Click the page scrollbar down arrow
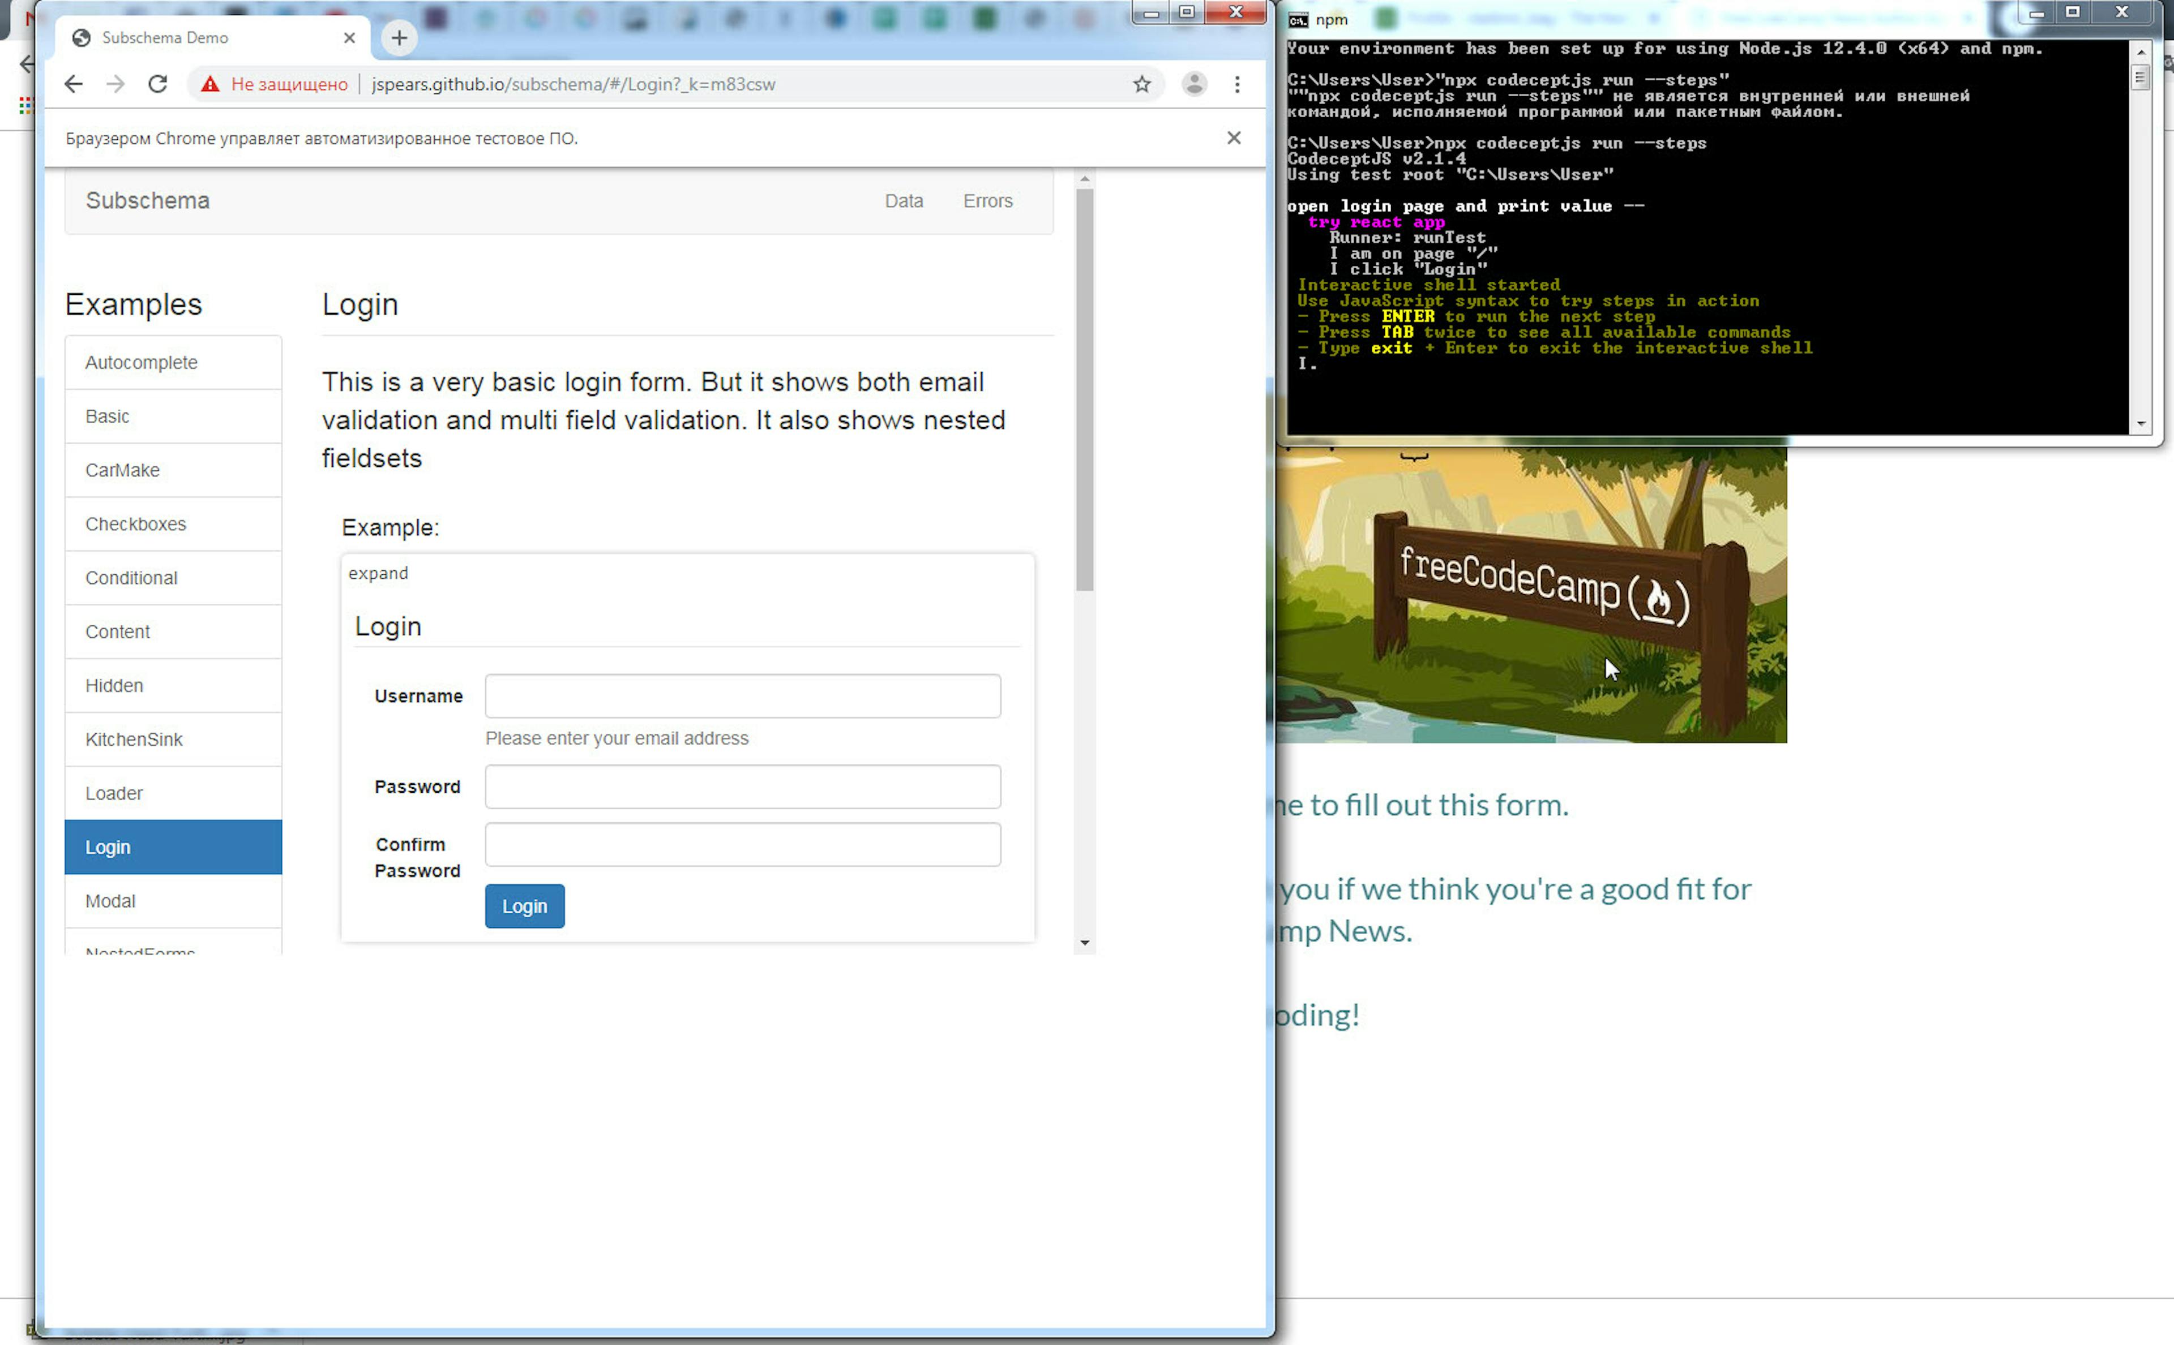2174x1345 pixels. tap(1084, 943)
